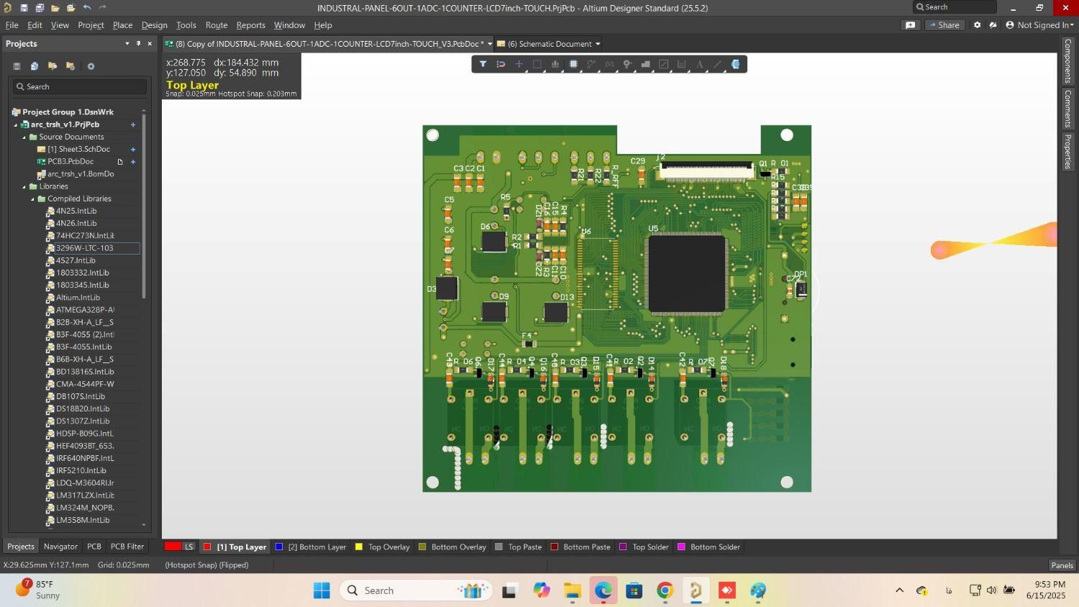The width and height of the screenshot is (1079, 607).
Task: Switch to the PCB Filter tab
Action: (127, 547)
